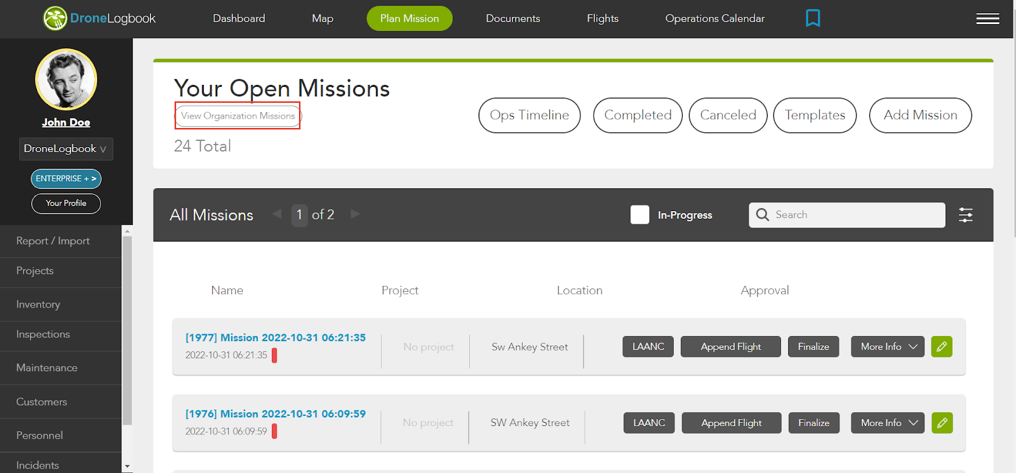Screen dimensions: 1016x473
Task: Open the Documents tab
Action: [x=513, y=18]
